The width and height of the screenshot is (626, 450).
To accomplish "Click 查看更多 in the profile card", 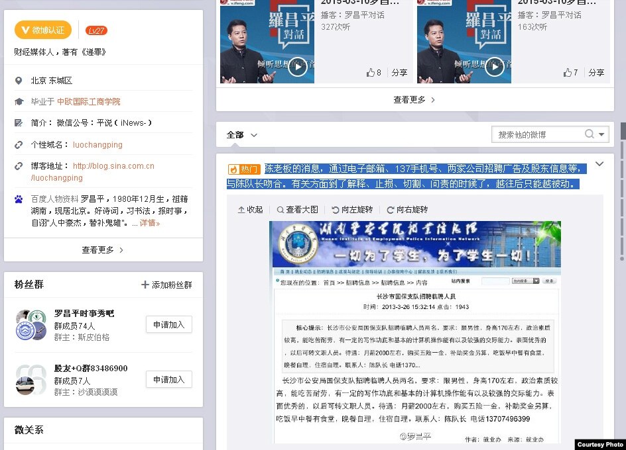I will click(x=103, y=250).
